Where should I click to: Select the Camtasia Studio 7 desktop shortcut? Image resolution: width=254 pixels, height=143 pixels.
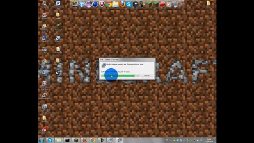coord(44,28)
